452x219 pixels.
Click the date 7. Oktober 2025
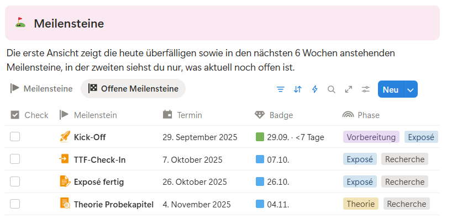tap(192, 160)
